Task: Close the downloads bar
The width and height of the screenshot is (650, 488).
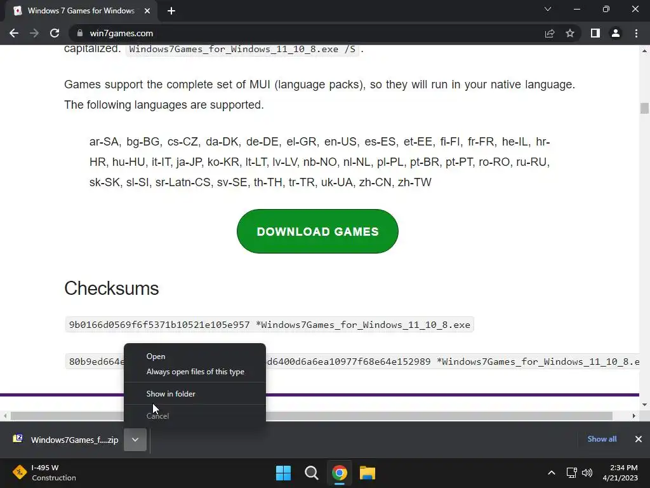Action: point(639,438)
